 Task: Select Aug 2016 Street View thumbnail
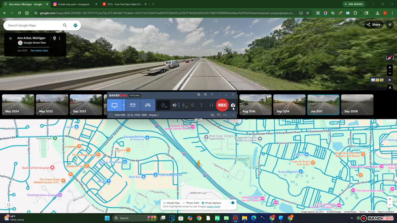[255, 105]
